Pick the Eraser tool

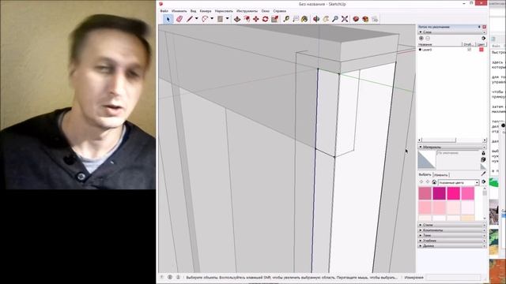pos(179,19)
